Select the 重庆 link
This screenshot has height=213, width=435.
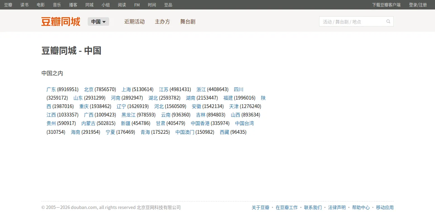coord(84,106)
